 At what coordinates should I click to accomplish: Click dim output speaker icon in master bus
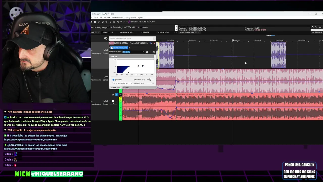(320, 27)
